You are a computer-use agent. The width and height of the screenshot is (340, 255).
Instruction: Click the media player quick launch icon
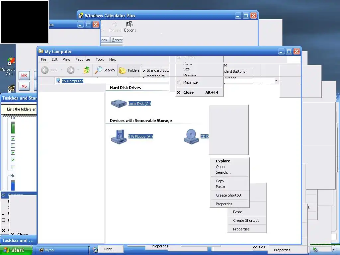(x=95, y=250)
